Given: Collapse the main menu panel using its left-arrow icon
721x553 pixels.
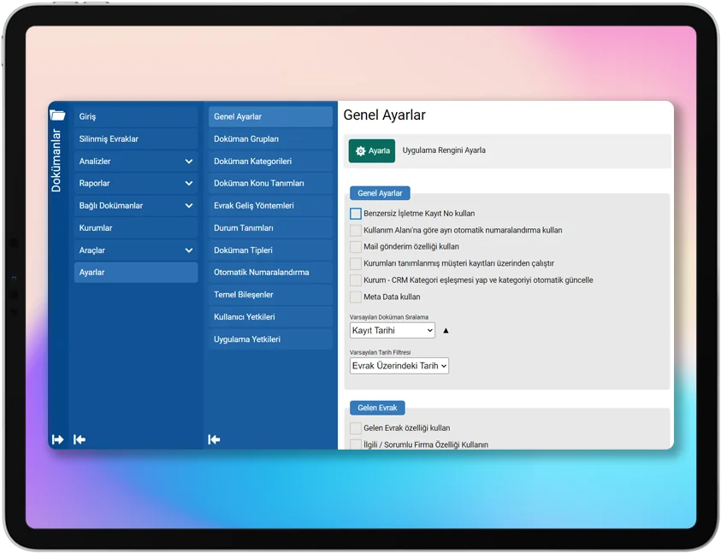Looking at the screenshot, I should [x=80, y=439].
